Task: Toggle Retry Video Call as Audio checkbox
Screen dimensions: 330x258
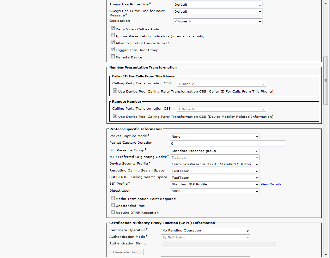Action: click(x=113, y=29)
